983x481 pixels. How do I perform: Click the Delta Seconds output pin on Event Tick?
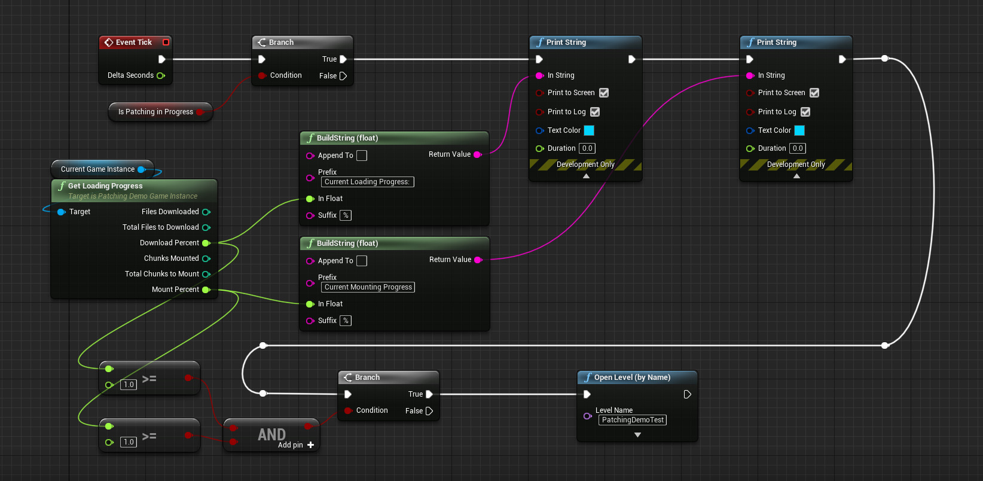(160, 75)
